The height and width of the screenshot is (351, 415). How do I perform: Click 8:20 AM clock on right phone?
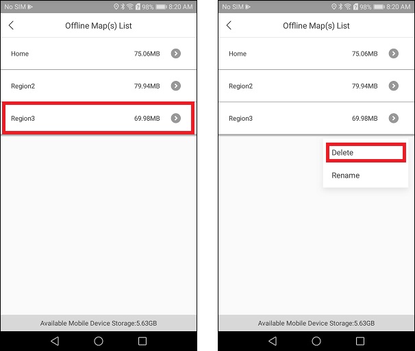pyautogui.click(x=399, y=7)
